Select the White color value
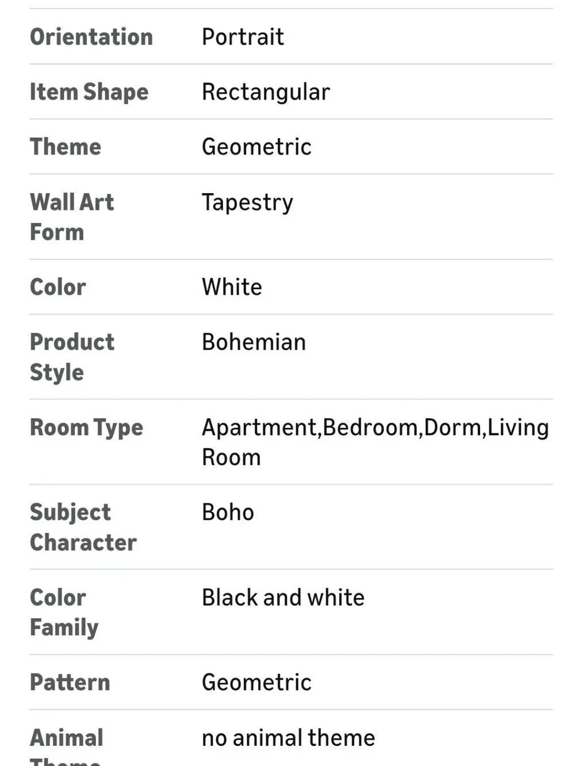The image size is (575, 766). 232,287
